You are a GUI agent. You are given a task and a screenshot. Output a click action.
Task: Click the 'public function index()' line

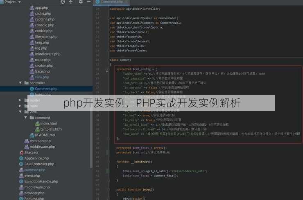(135, 190)
